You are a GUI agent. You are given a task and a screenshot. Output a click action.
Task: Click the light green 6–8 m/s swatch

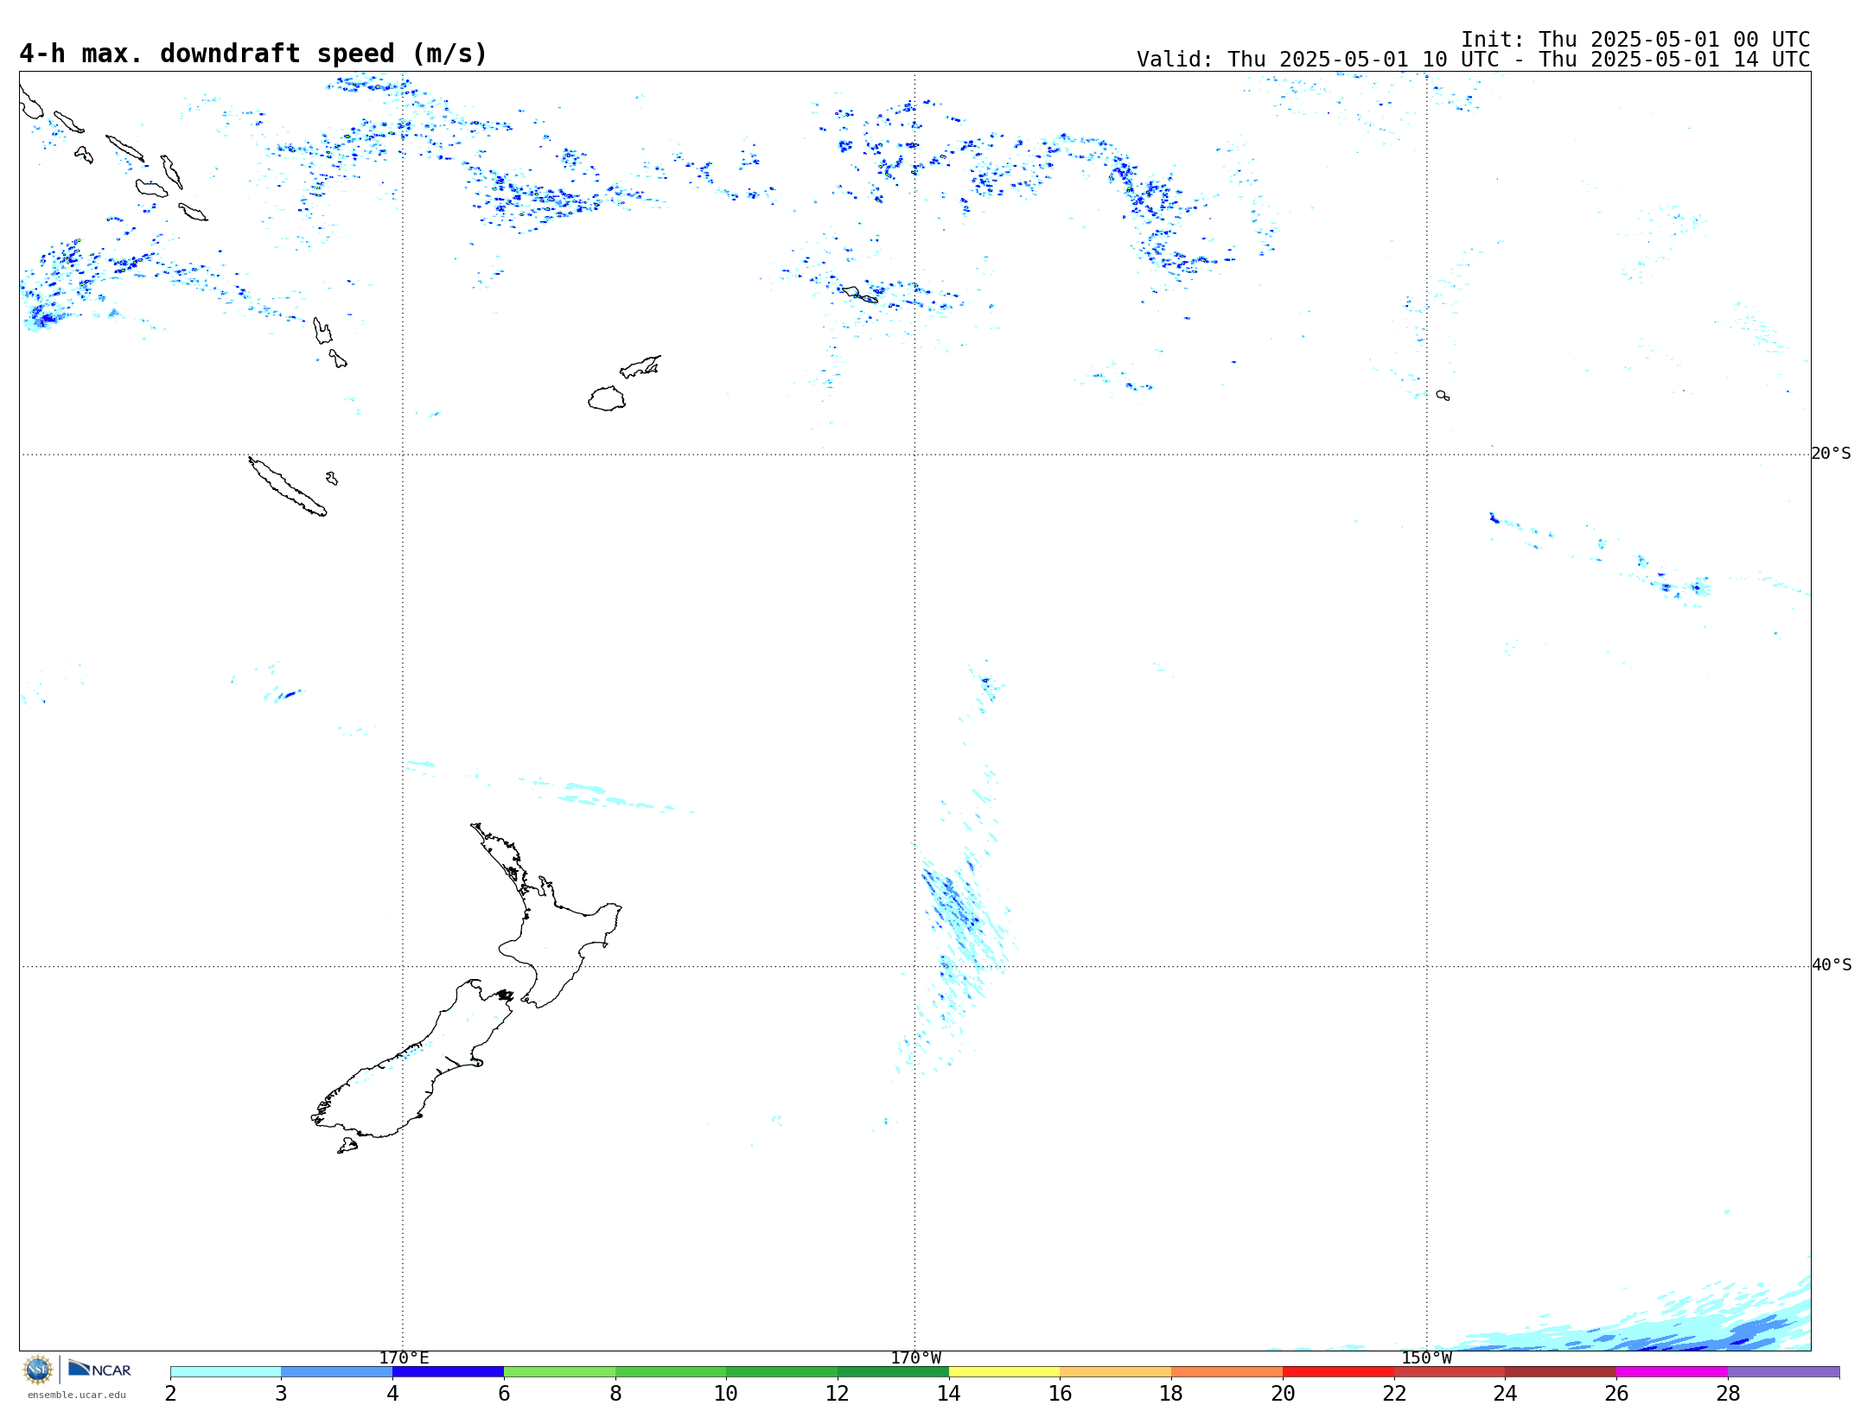click(x=559, y=1372)
